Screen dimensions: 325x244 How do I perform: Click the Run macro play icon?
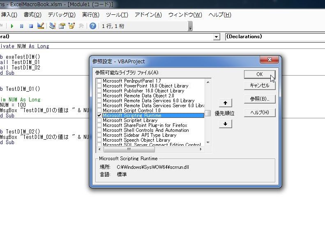click(x=12, y=26)
